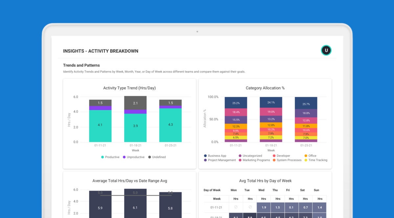394x218 pixels.
Task: Click the Sat column header
Action: 302,190
